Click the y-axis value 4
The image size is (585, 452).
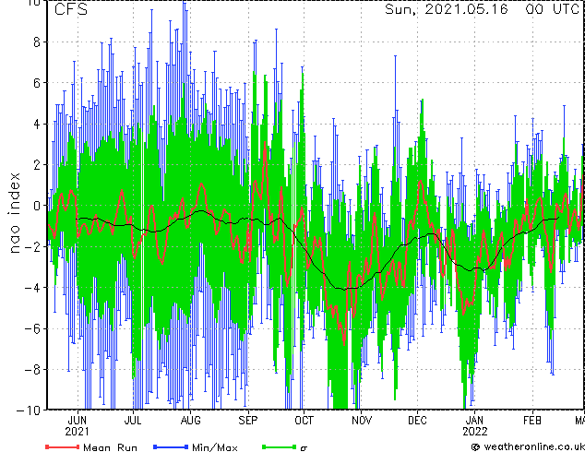tap(37, 124)
